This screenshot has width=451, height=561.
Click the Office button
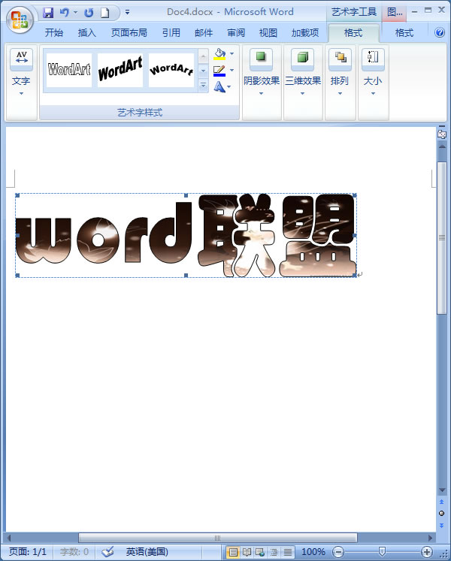click(20, 20)
